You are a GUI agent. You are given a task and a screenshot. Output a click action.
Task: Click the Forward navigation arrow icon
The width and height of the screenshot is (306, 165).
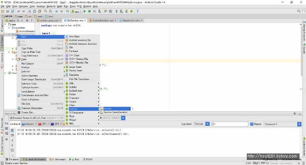tap(62, 11)
